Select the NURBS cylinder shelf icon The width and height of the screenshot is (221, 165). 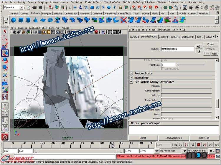[x=28, y=20]
